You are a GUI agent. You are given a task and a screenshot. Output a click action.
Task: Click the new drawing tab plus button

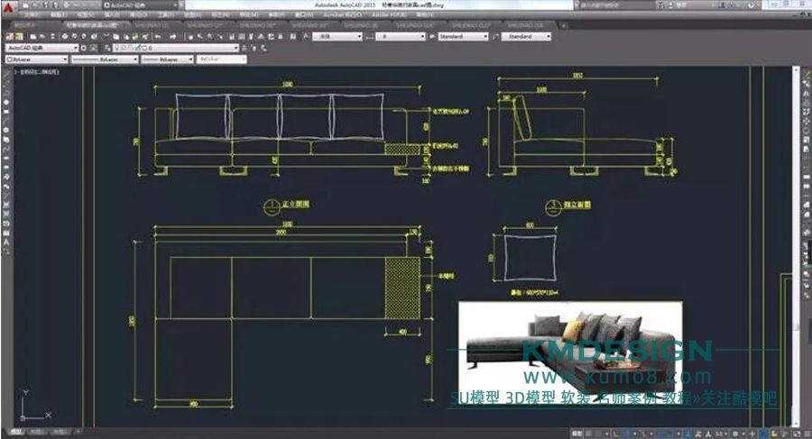561,26
